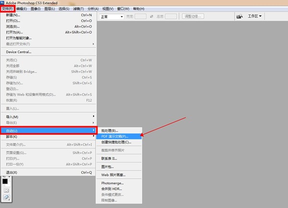The width and height of the screenshot is (288, 208).
Task: Choose 退出(X) to quit Photoshop
Action: click(x=48, y=173)
